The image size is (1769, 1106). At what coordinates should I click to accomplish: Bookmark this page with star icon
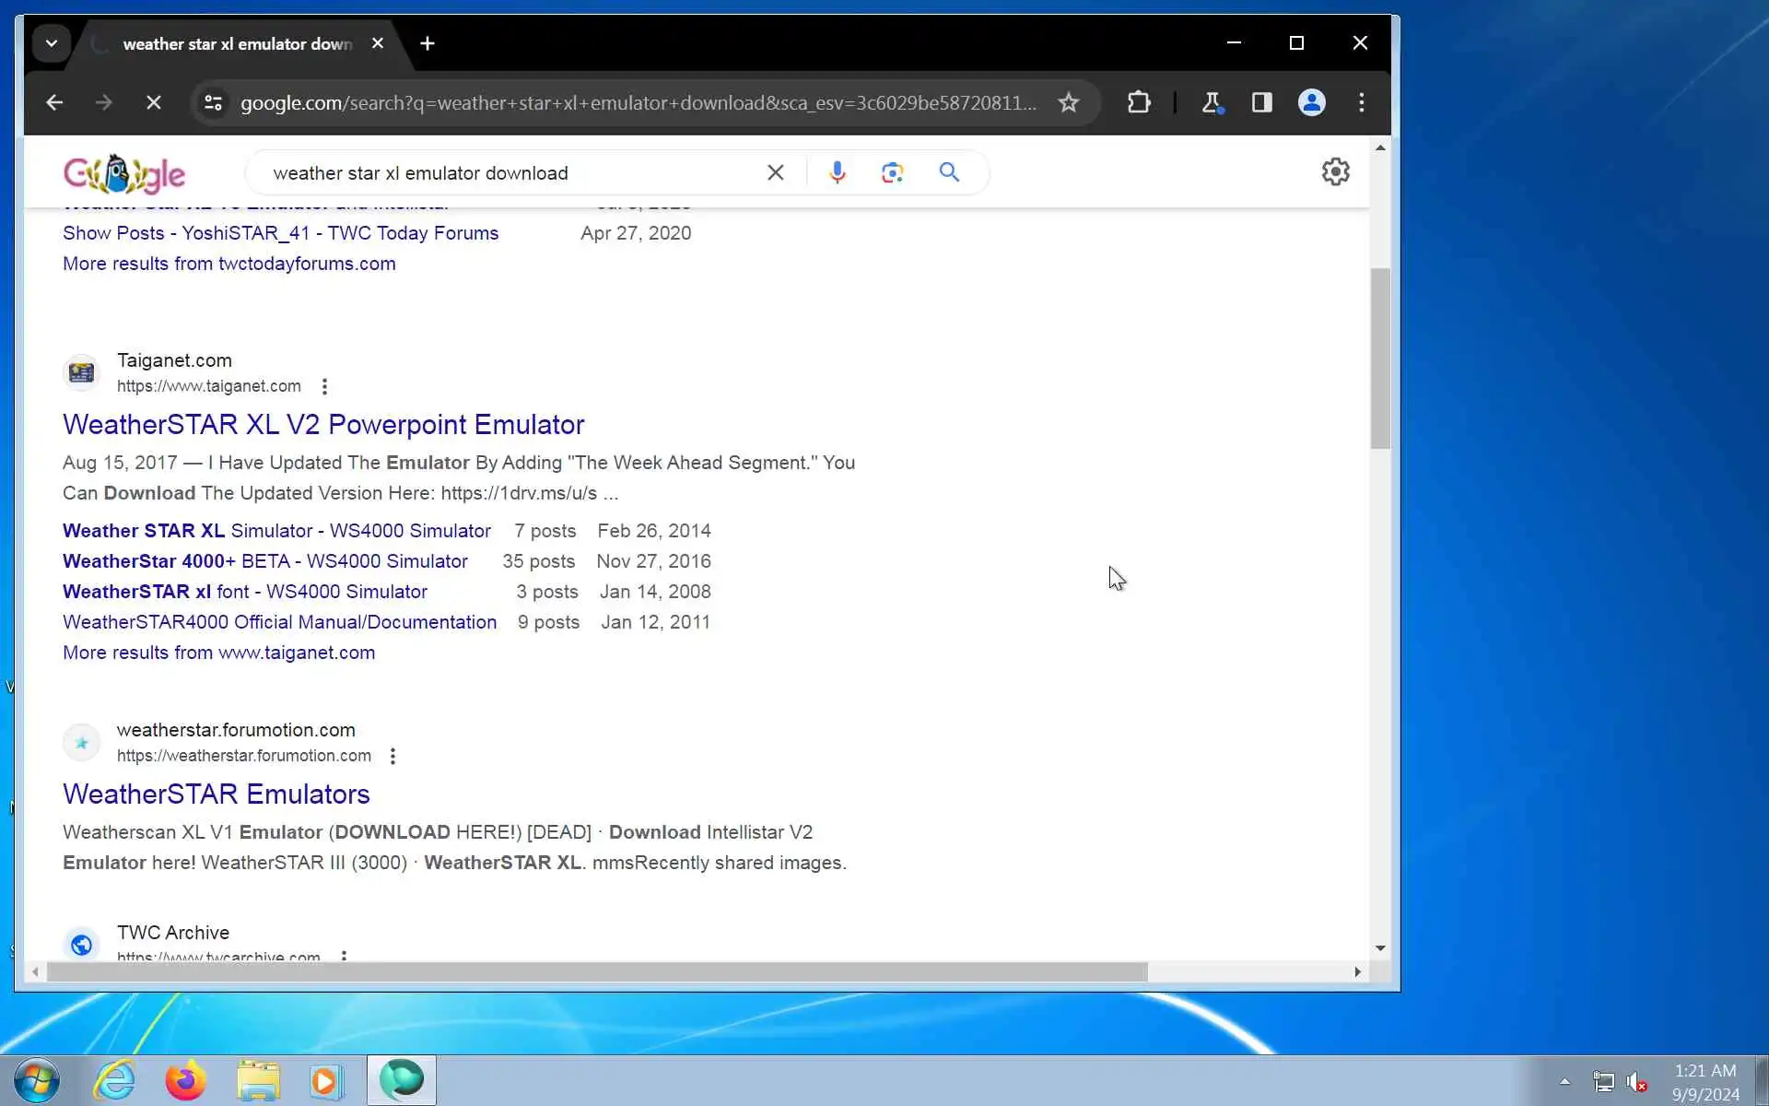(x=1068, y=102)
